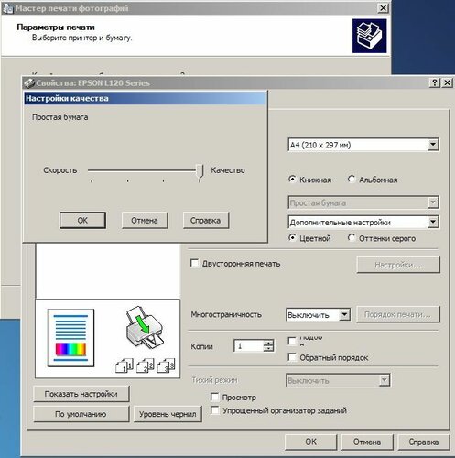This screenshot has width=455, height=458.
Task: Click the printer paper-feed illustration icon
Action: pyautogui.click(x=145, y=328)
